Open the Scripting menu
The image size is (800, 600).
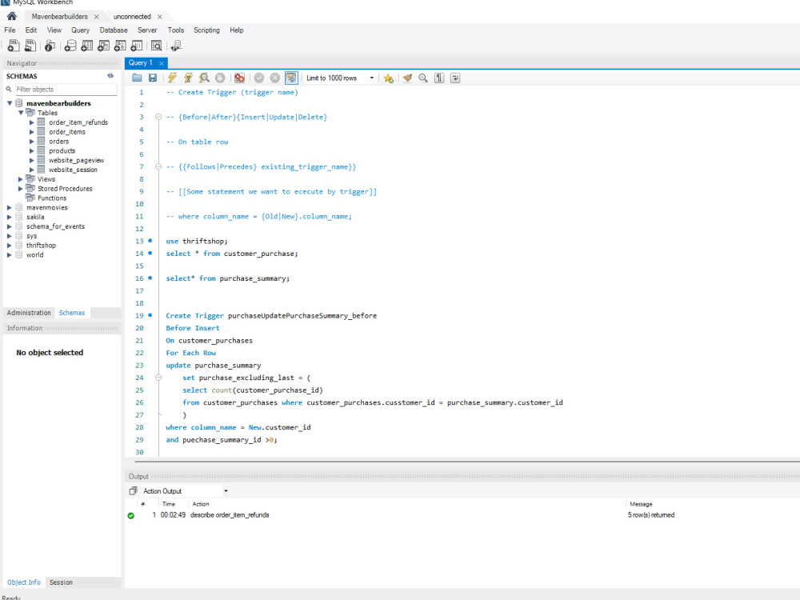coord(206,30)
